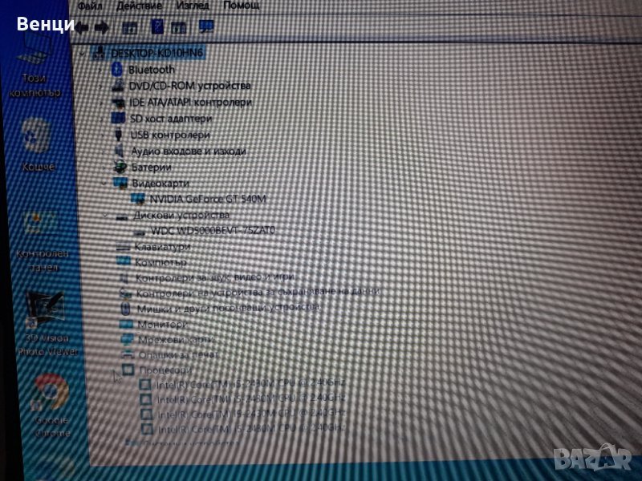Click the Forward arrow in the toolbar

coord(102,26)
